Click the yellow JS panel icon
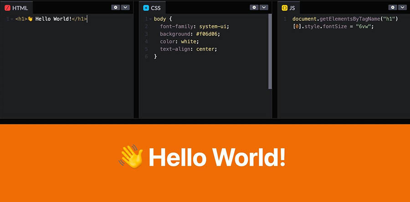Viewport: 410px width, 202px height. pyautogui.click(x=285, y=8)
